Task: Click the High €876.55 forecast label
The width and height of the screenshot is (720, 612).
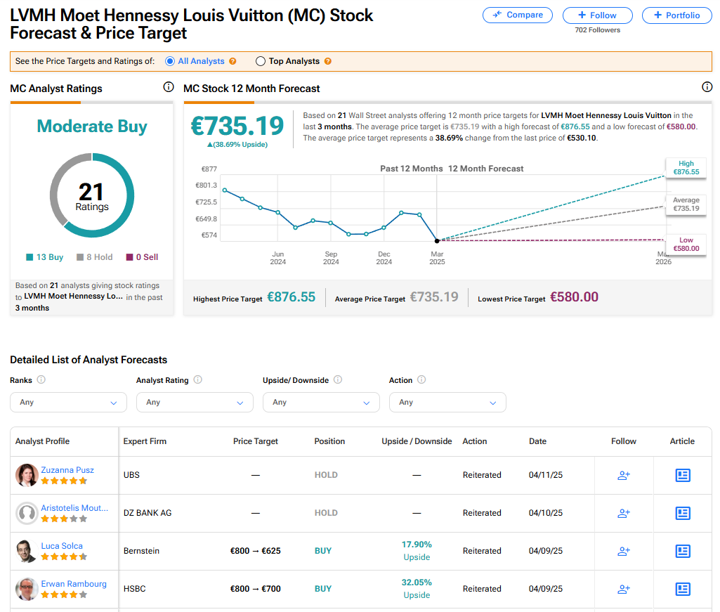Action: point(686,168)
